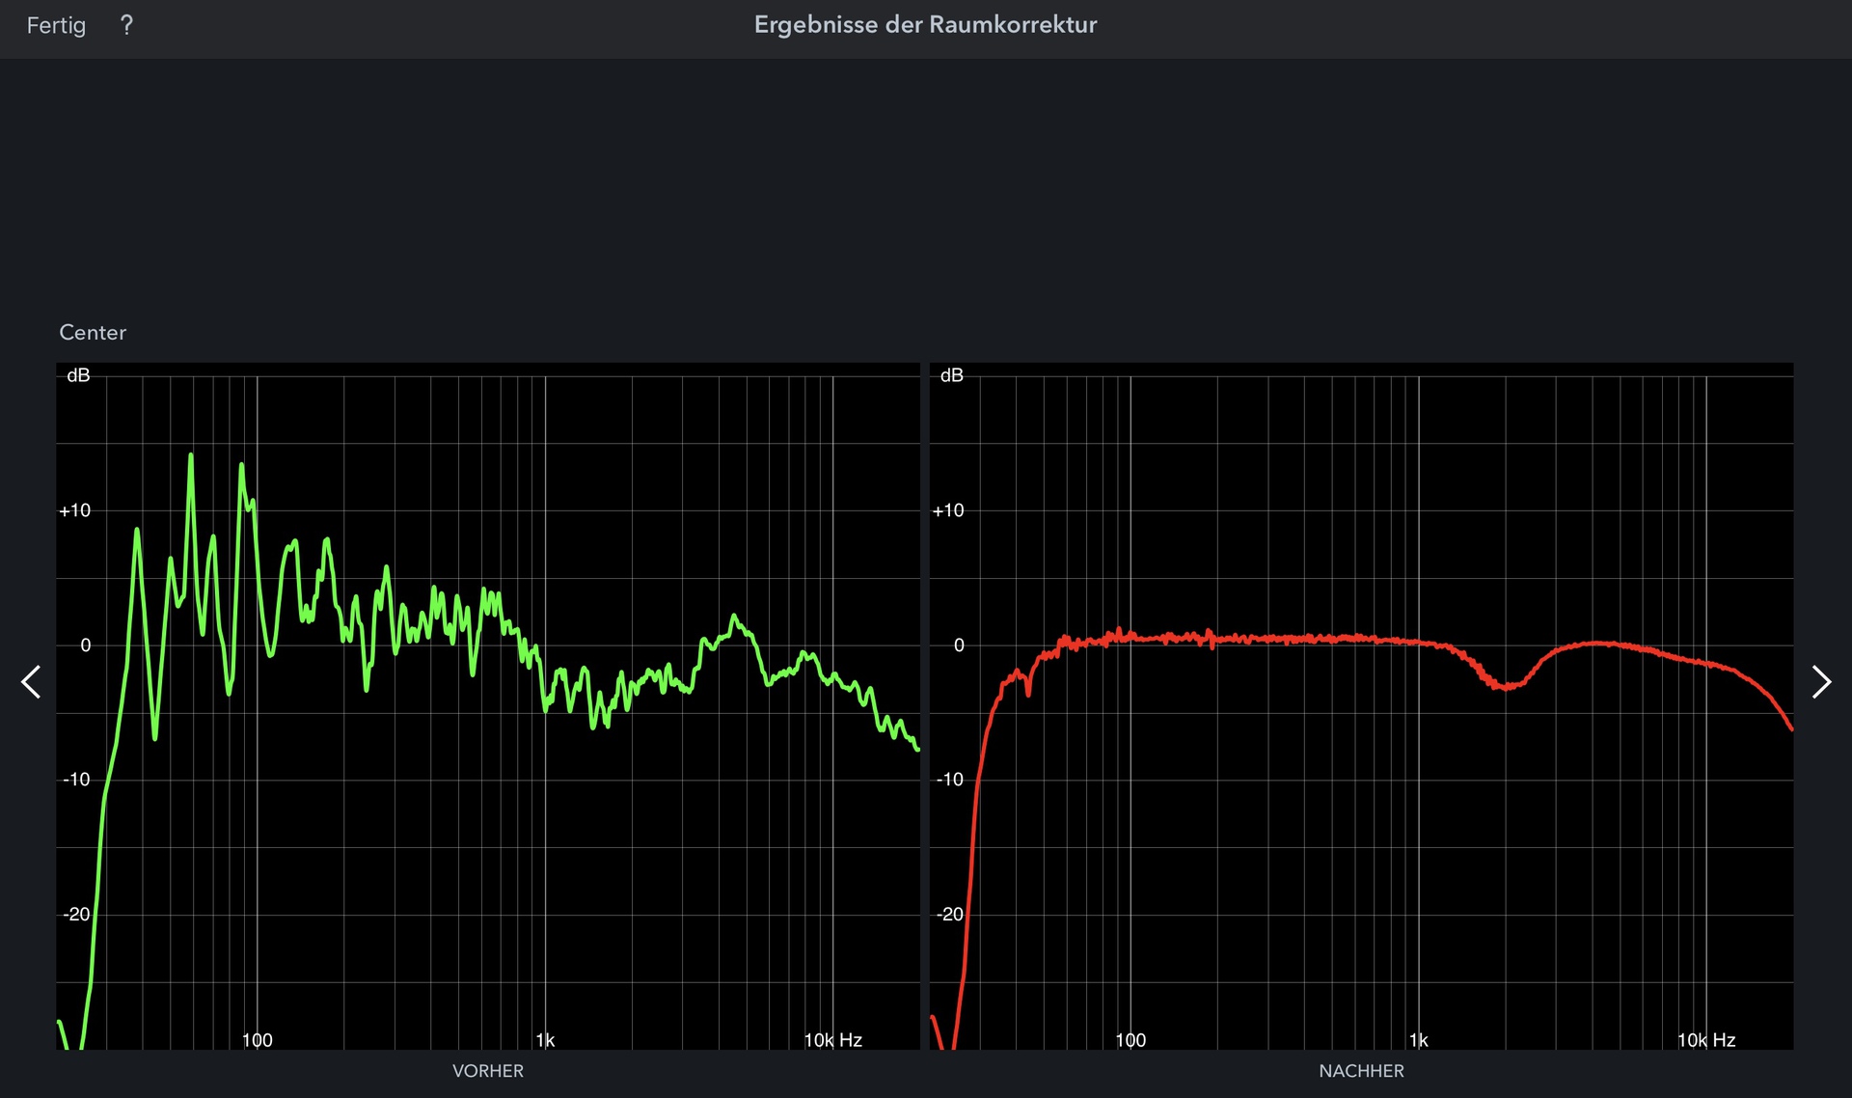Click the VORHER caption below left graph
Screen dimensions: 1852x1098
tap(488, 1071)
